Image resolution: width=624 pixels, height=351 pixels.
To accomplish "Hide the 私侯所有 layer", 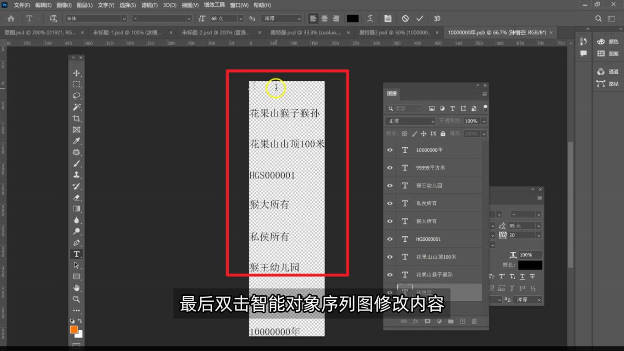I will (x=390, y=203).
